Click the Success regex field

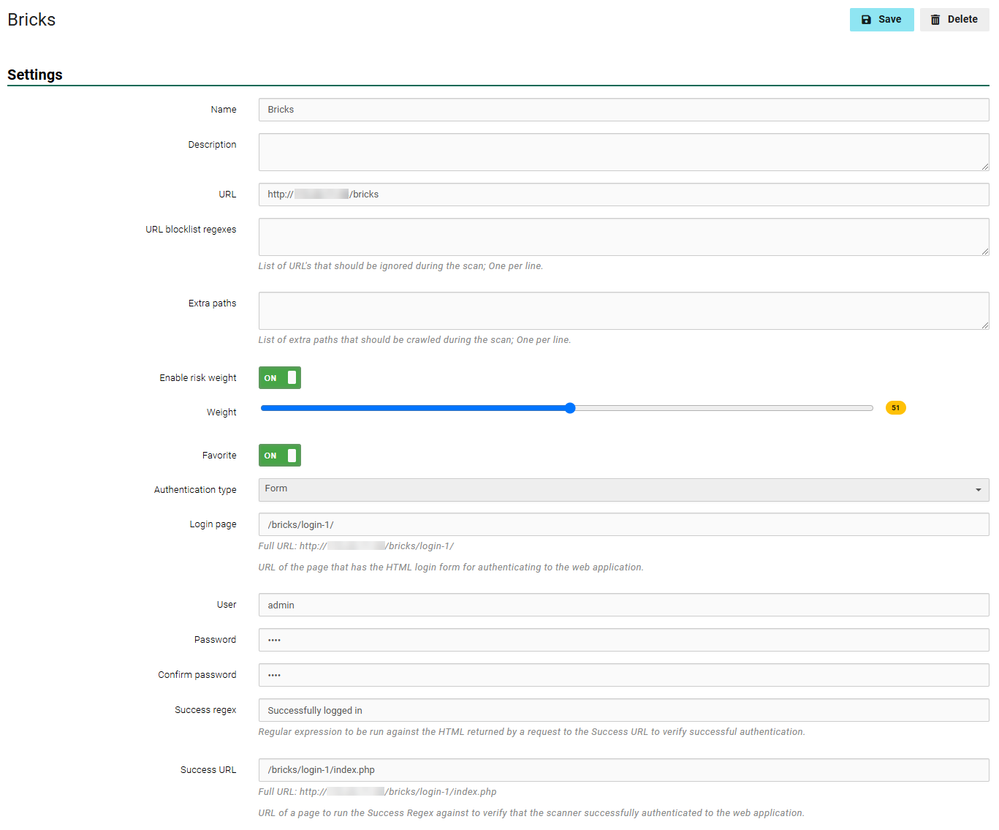click(623, 710)
